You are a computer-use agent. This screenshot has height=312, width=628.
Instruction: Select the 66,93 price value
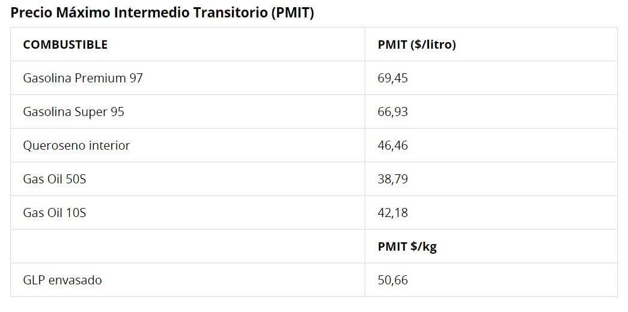pos(393,112)
